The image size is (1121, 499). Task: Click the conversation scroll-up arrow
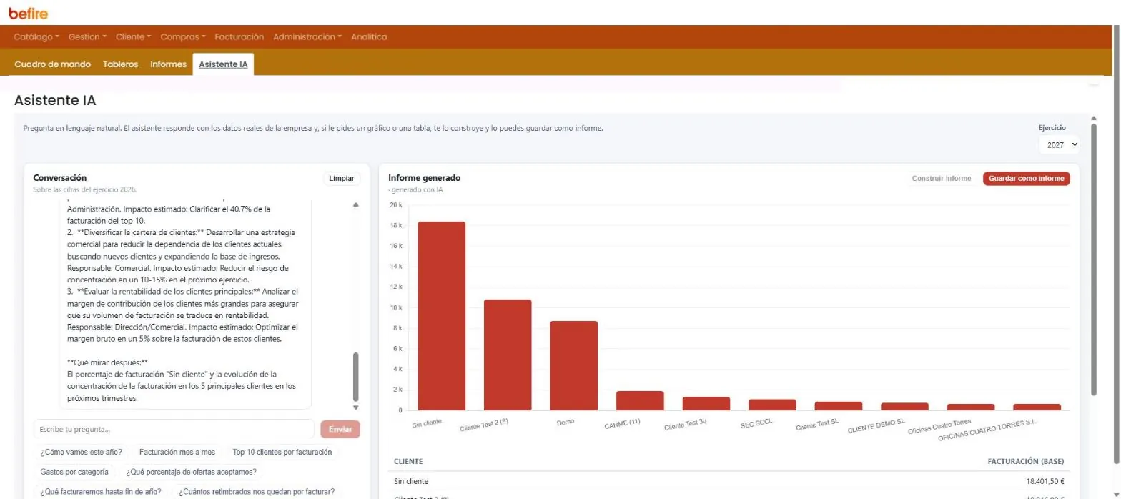(356, 205)
